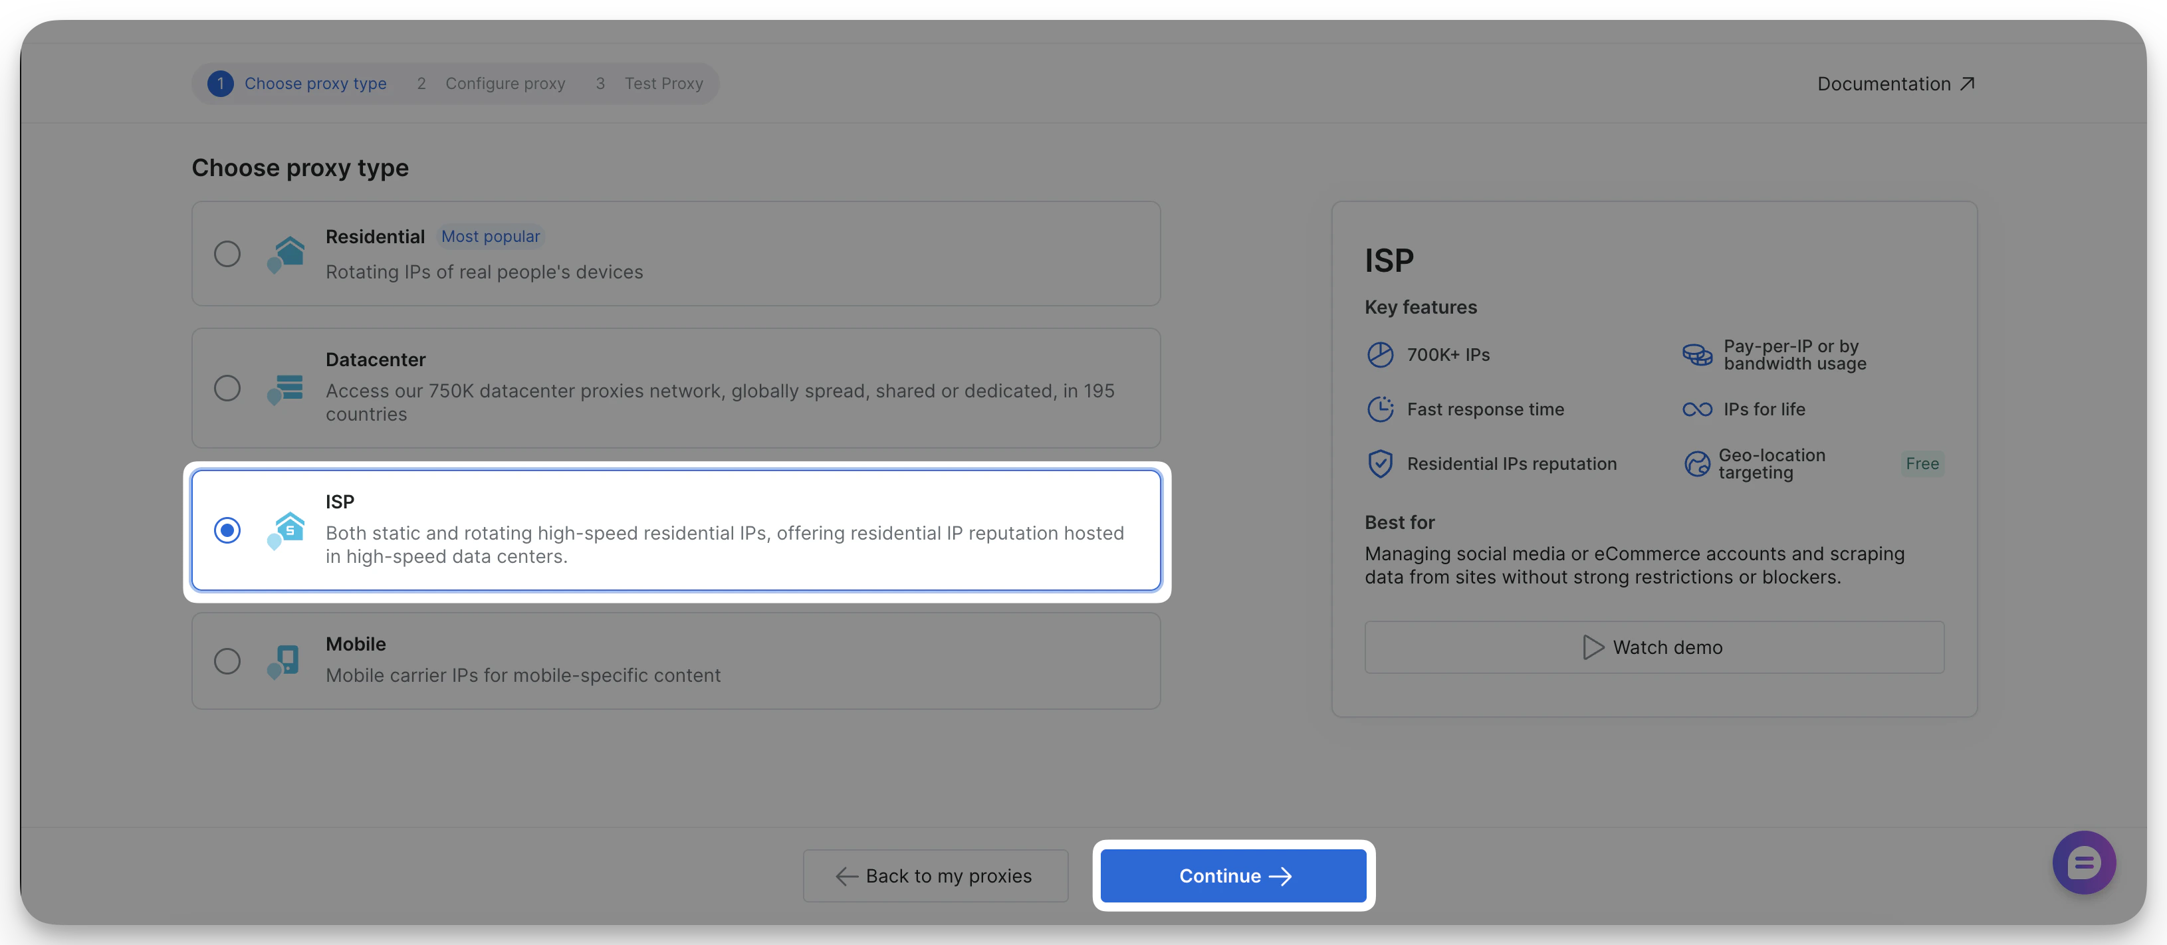Viewport: 2167px width, 945px height.
Task: Open the Documentation link
Action: click(x=1892, y=83)
